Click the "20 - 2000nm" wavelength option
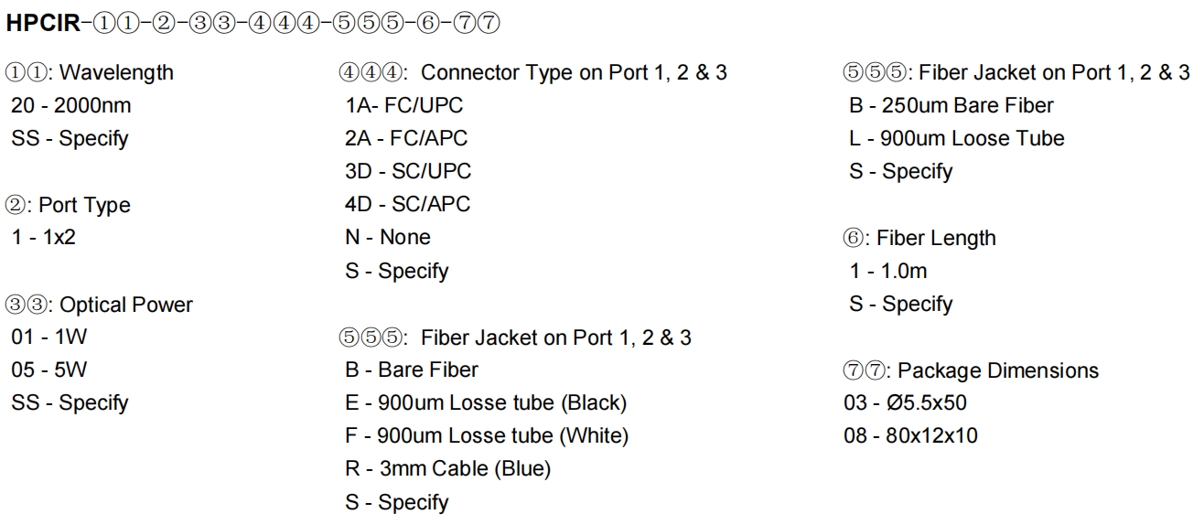This screenshot has height=525, width=1204. point(71,105)
